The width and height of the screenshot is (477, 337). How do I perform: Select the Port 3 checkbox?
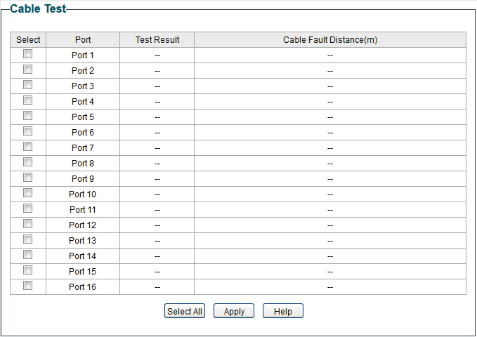(x=28, y=85)
